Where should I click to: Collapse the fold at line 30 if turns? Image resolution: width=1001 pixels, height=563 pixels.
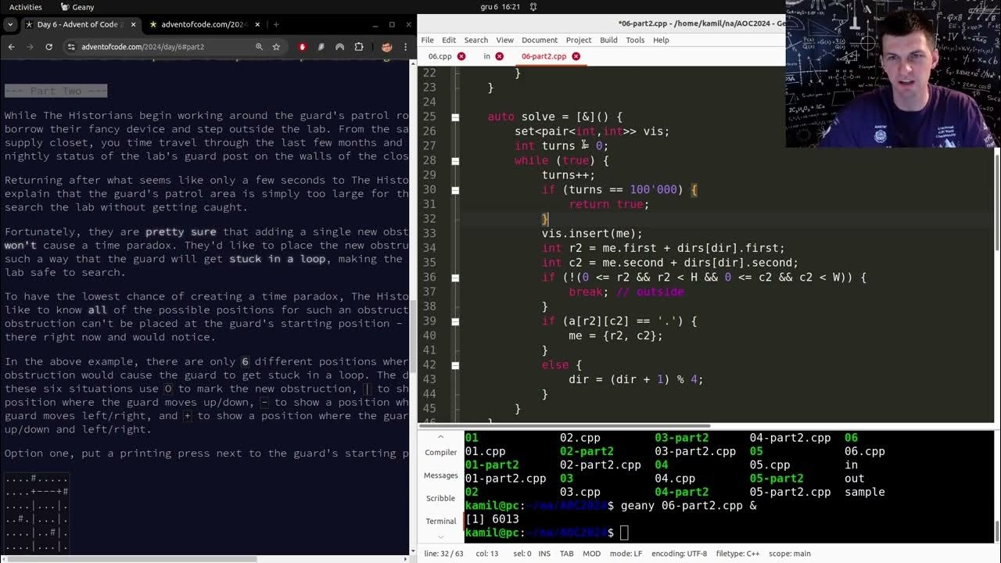(x=455, y=190)
